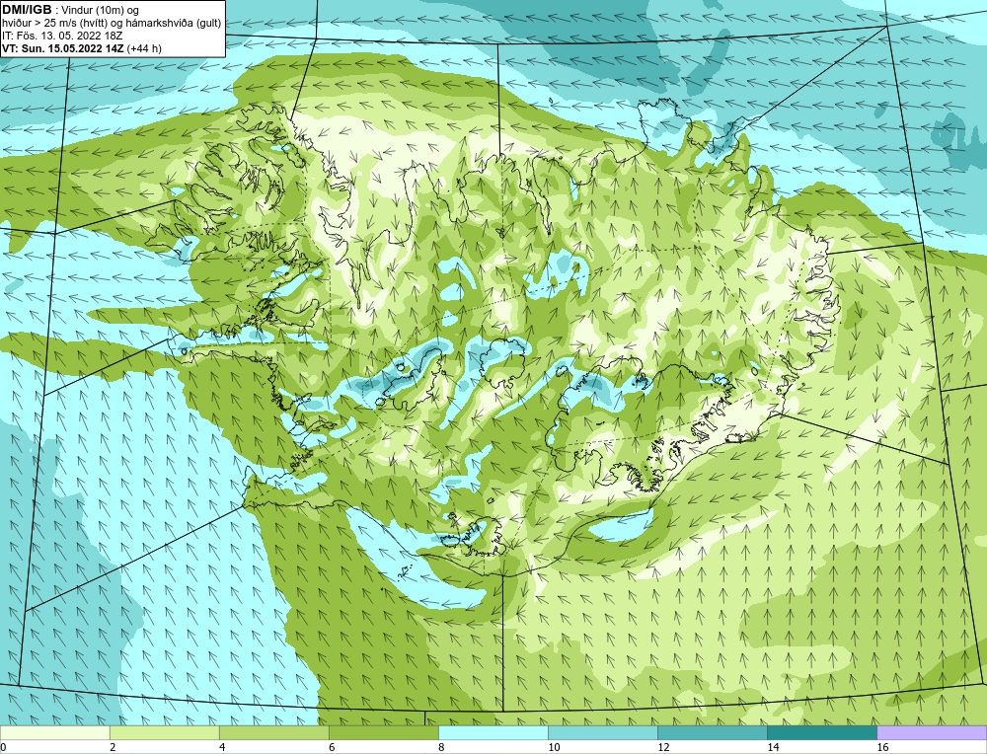This screenshot has width=987, height=754.
Task: Pick the 12–14 m/s teal legend swatch
Action: (712, 732)
